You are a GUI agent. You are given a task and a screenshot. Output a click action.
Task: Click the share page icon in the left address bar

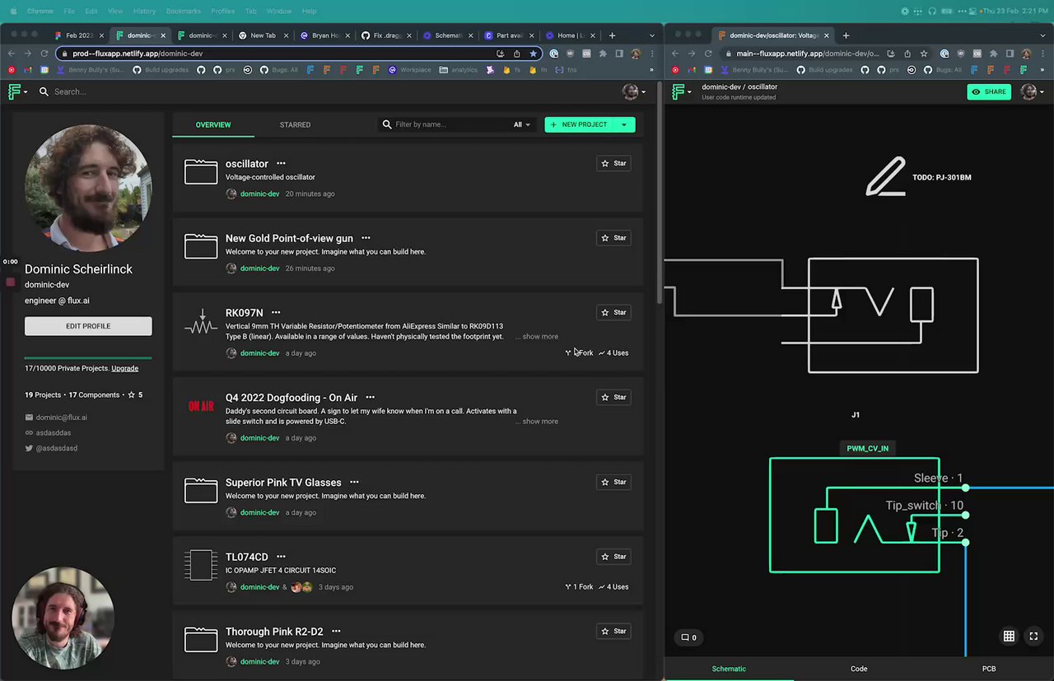[x=516, y=54]
